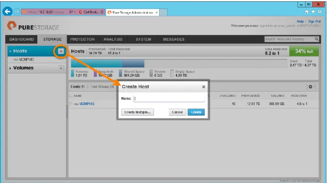The height and width of the screenshot is (183, 327).
Task: Sort by # VOLUMES column header
Action: tap(227, 96)
